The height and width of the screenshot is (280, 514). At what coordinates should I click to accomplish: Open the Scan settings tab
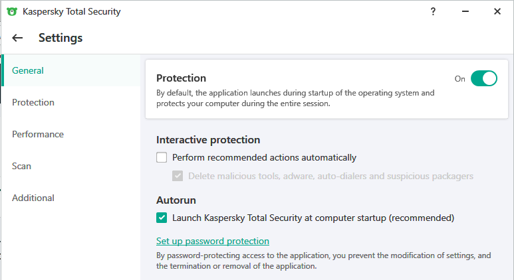[21, 166]
